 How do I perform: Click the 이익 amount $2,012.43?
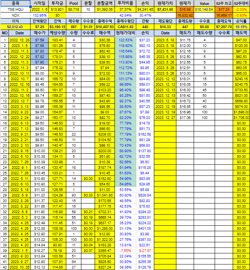click(x=15, y=27)
